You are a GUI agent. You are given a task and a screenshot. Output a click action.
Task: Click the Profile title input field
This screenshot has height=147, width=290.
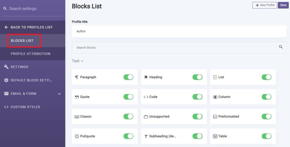[179, 31]
